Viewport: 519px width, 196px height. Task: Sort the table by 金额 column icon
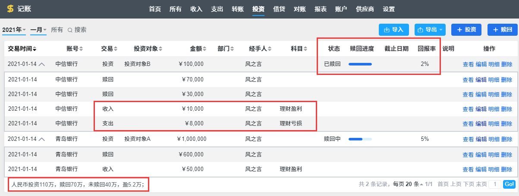[205, 49]
